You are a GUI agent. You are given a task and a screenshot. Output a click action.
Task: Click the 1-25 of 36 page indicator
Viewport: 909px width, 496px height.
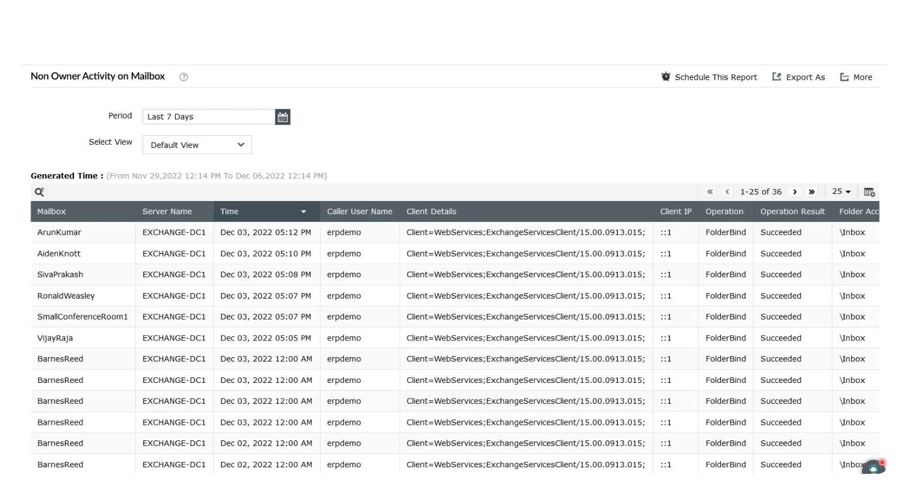(x=761, y=192)
